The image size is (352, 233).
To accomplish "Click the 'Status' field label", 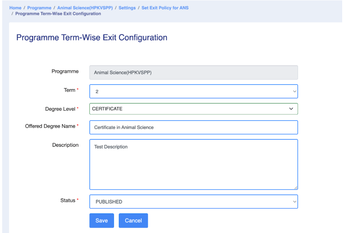I will click(68, 201).
